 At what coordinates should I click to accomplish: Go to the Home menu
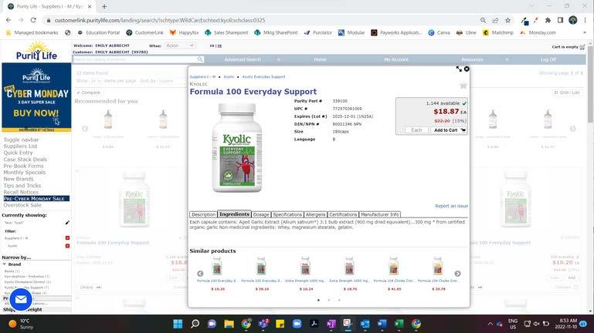click(320, 59)
